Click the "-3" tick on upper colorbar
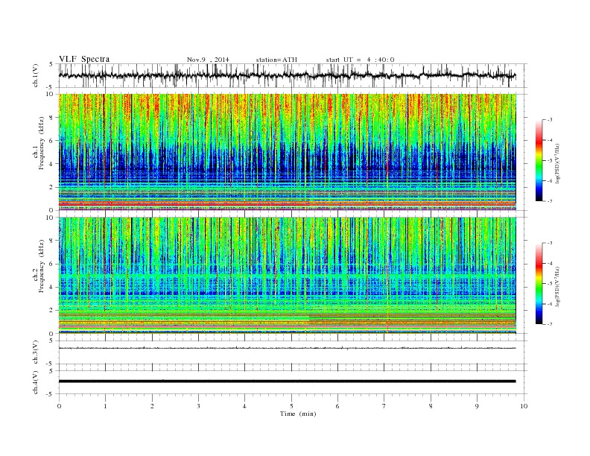 (550, 120)
